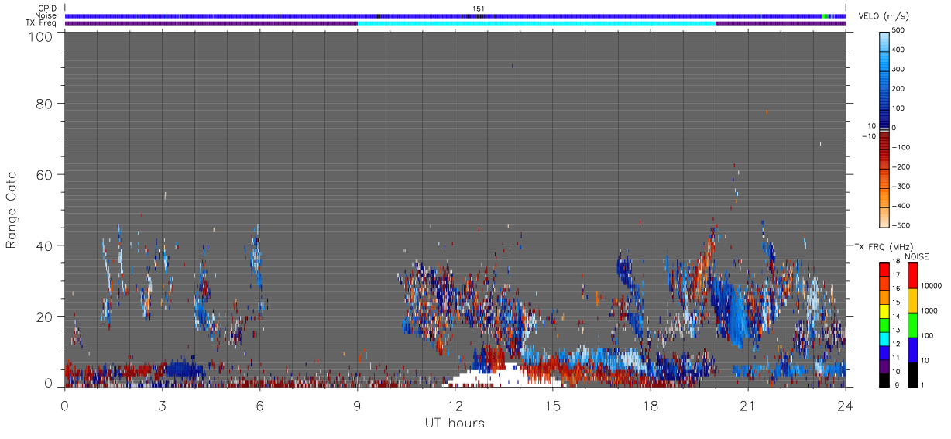Click the x-axis tick label 12
Viewport: 951px width, 439px height.
[455, 406]
